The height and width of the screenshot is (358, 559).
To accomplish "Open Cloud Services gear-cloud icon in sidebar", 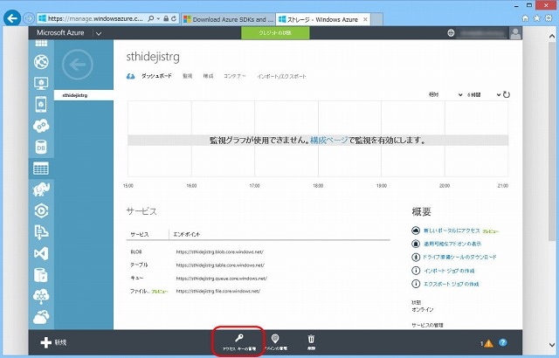I will pos(41,126).
